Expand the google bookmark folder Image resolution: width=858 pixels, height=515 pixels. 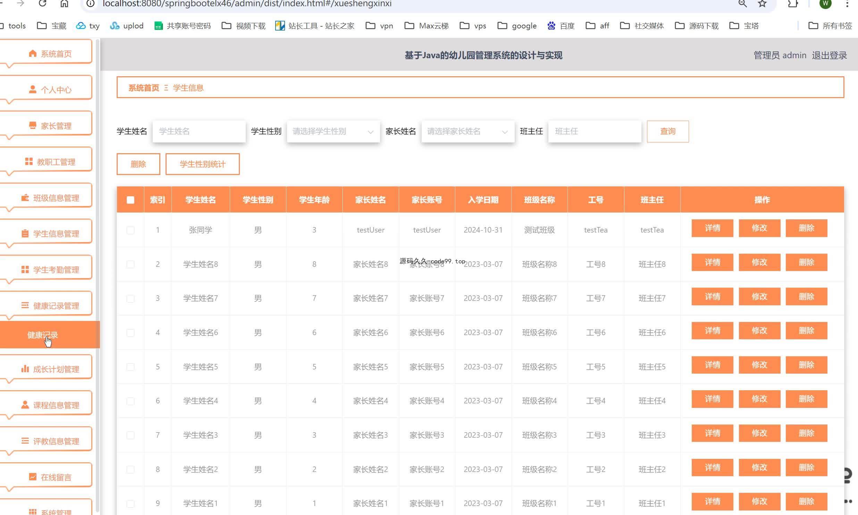click(517, 26)
